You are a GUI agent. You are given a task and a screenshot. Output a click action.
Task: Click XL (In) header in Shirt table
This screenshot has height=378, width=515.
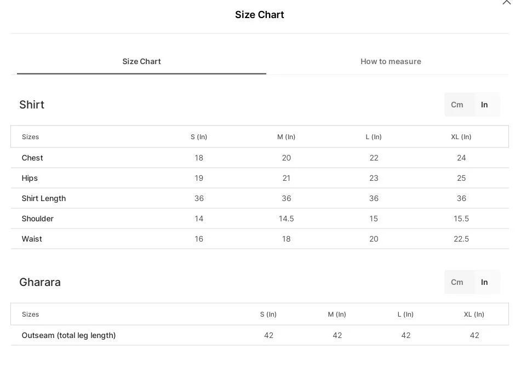pos(461,137)
